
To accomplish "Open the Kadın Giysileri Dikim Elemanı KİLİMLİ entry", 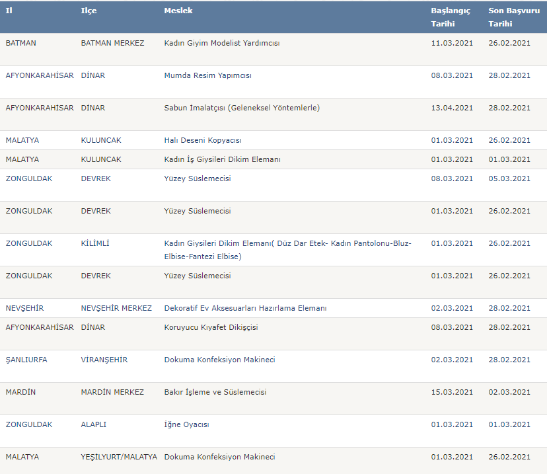I will (288, 250).
